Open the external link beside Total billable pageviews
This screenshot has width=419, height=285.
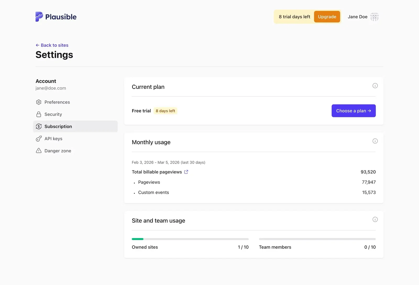click(186, 172)
